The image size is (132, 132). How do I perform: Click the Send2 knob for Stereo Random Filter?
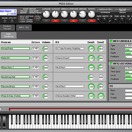(101, 96)
